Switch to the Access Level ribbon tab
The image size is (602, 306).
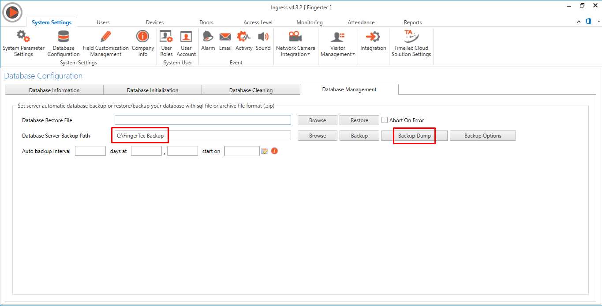click(x=258, y=22)
